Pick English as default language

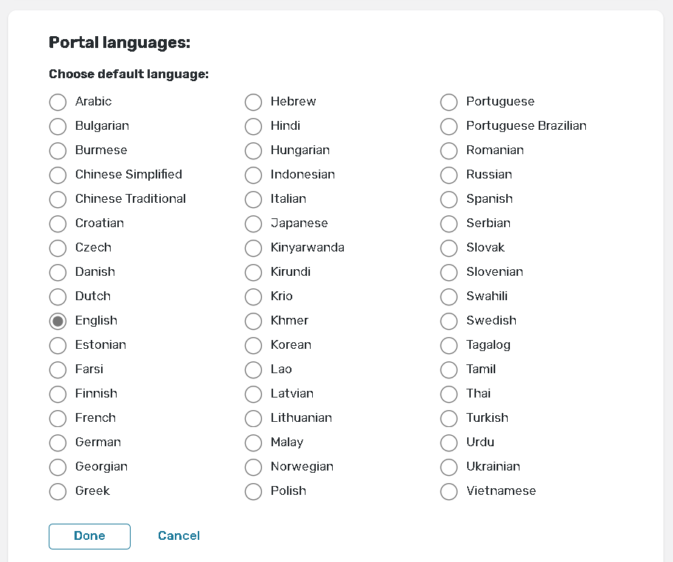(x=58, y=321)
